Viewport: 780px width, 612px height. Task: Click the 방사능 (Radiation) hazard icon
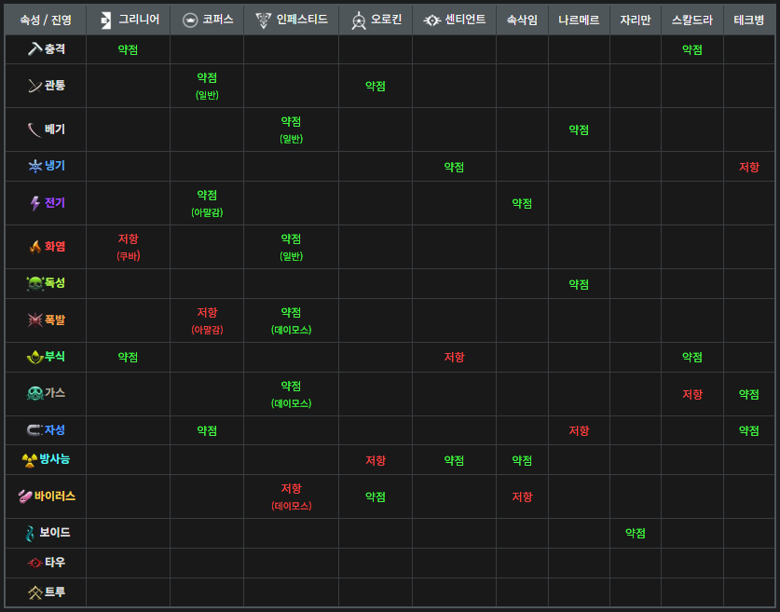(x=30, y=459)
